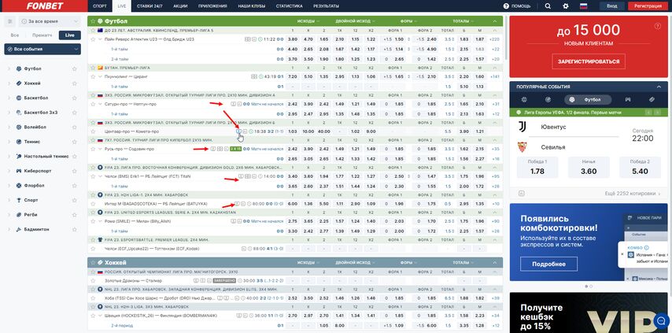Select the hockey stick icon in popular events
Viewport: 672px width, 333px height.
[x=652, y=99]
